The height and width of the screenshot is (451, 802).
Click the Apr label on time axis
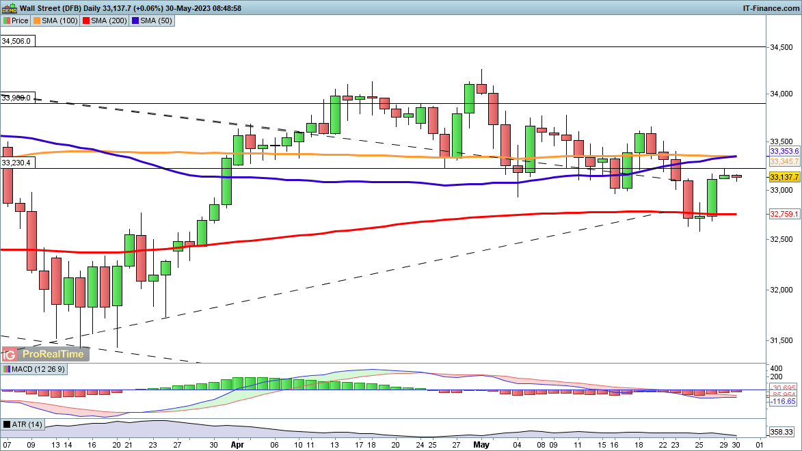pos(237,445)
